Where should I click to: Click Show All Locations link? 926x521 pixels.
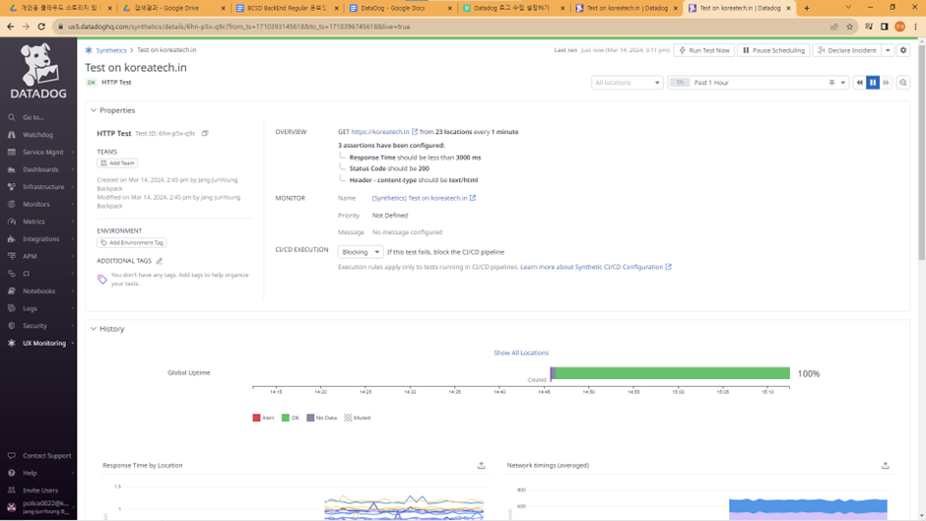[521, 353]
